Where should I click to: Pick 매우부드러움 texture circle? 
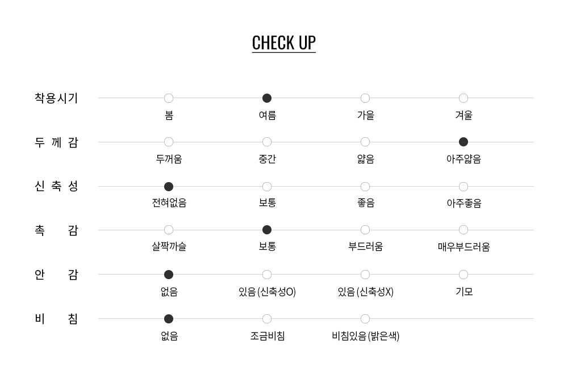(x=463, y=230)
